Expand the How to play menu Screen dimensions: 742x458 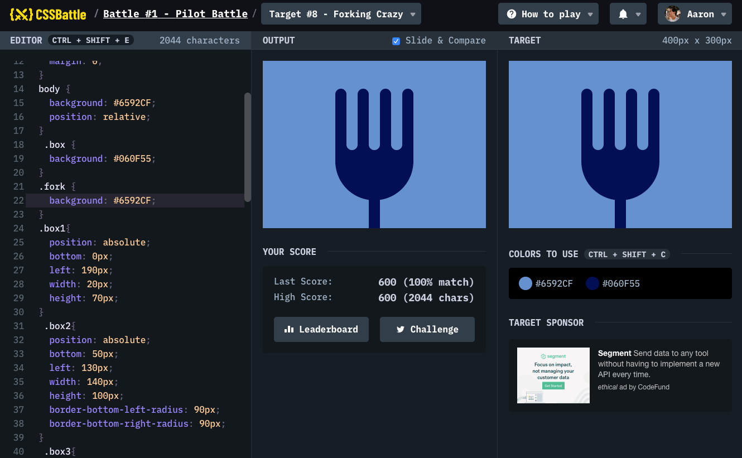click(548, 14)
